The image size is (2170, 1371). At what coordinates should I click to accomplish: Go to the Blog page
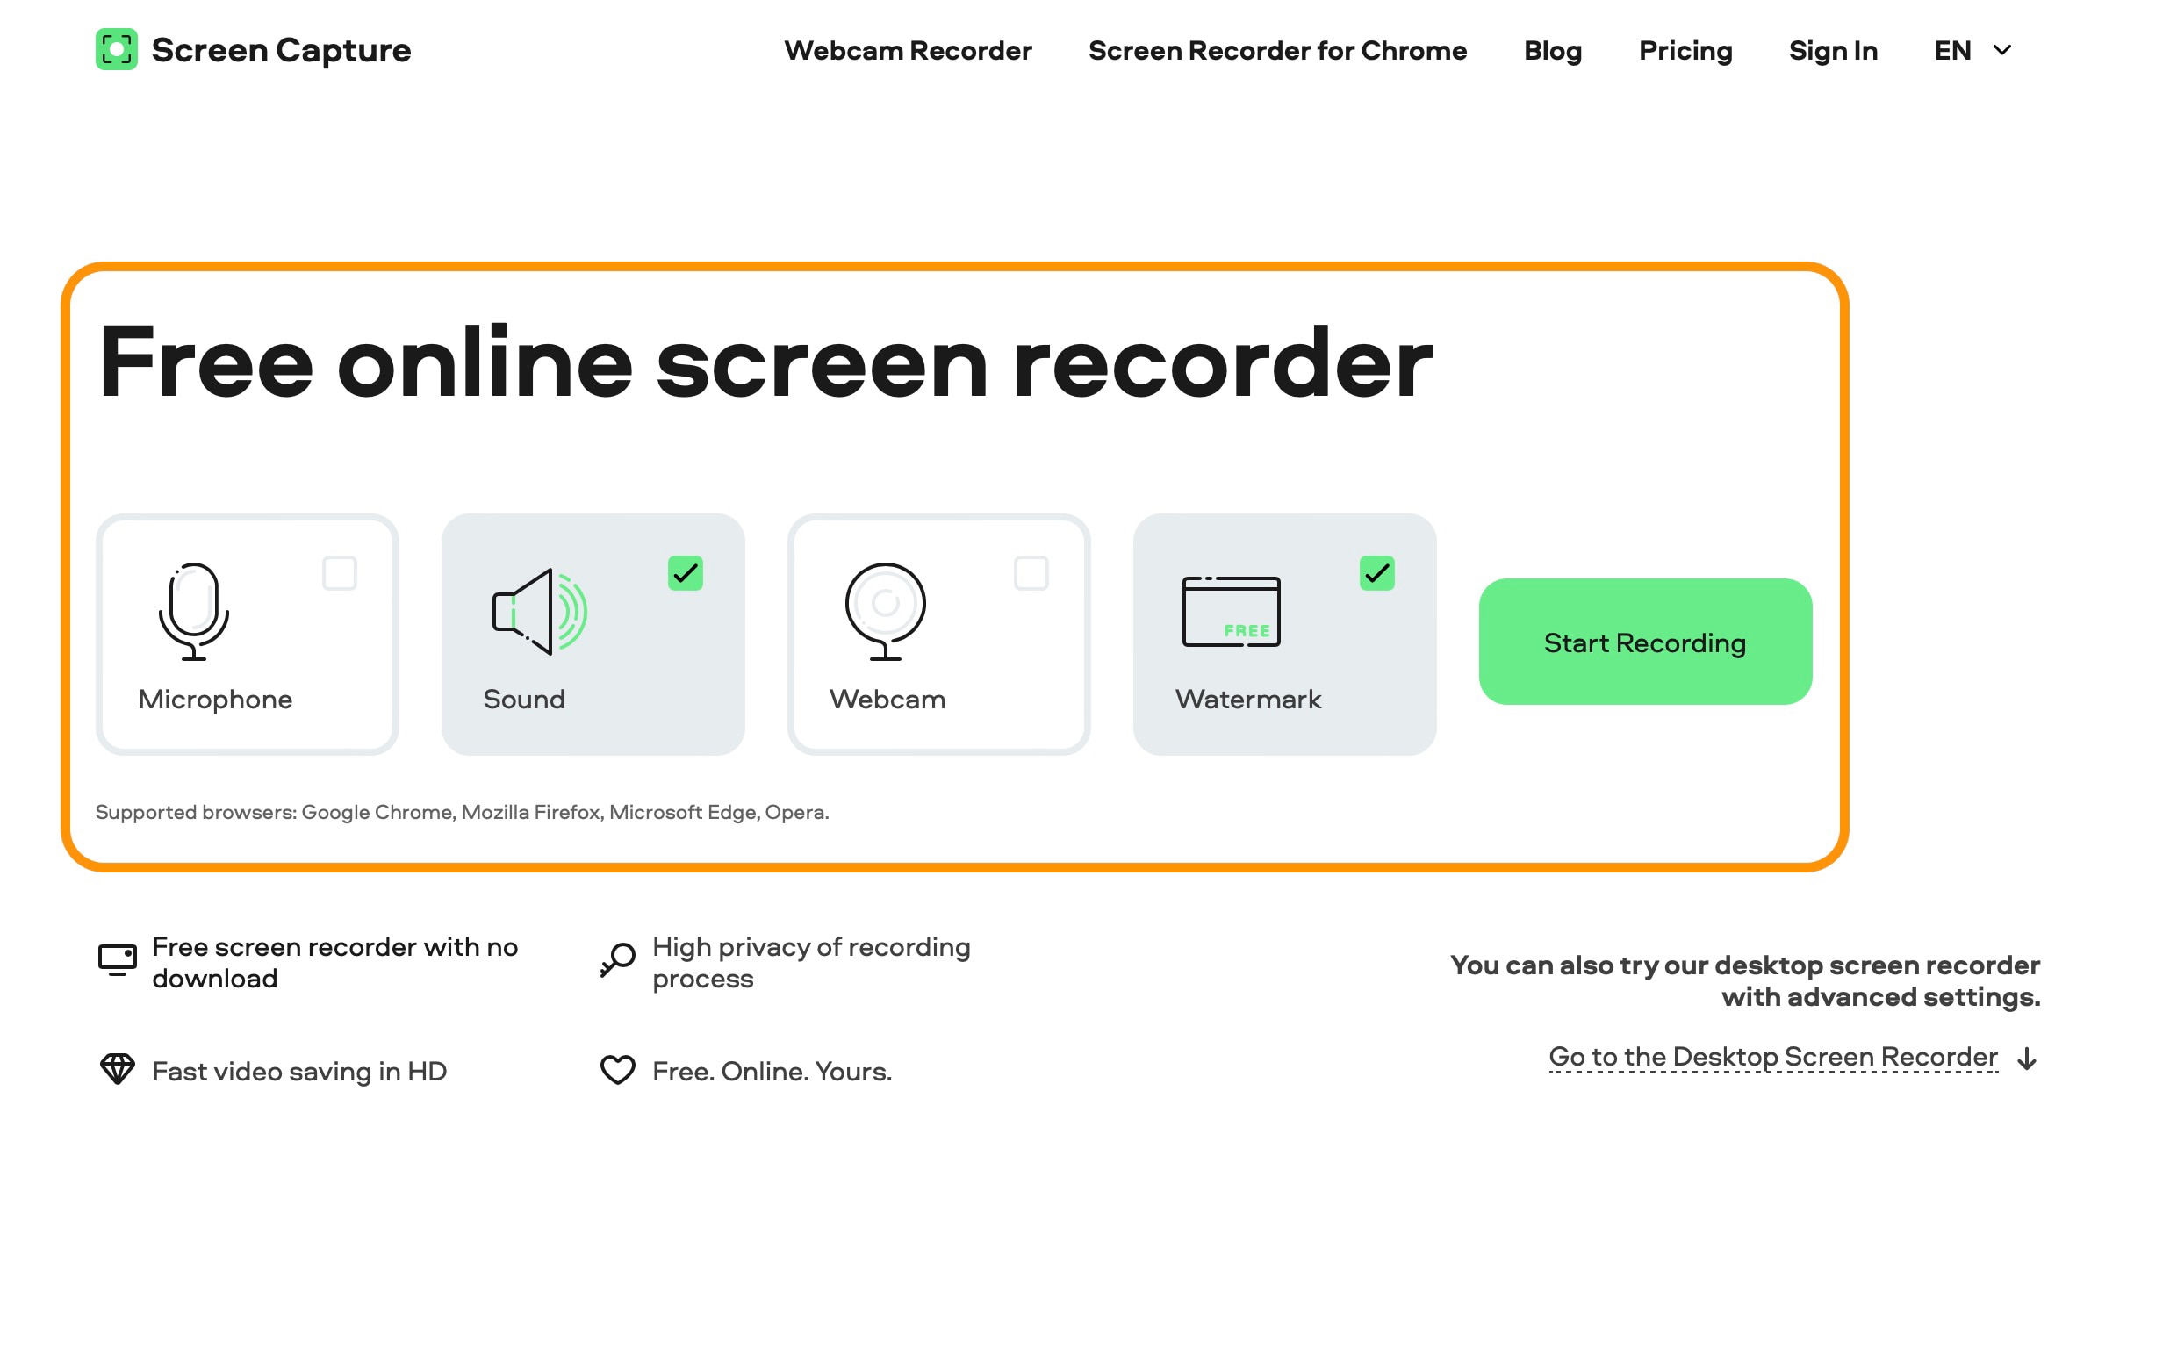pyautogui.click(x=1553, y=50)
